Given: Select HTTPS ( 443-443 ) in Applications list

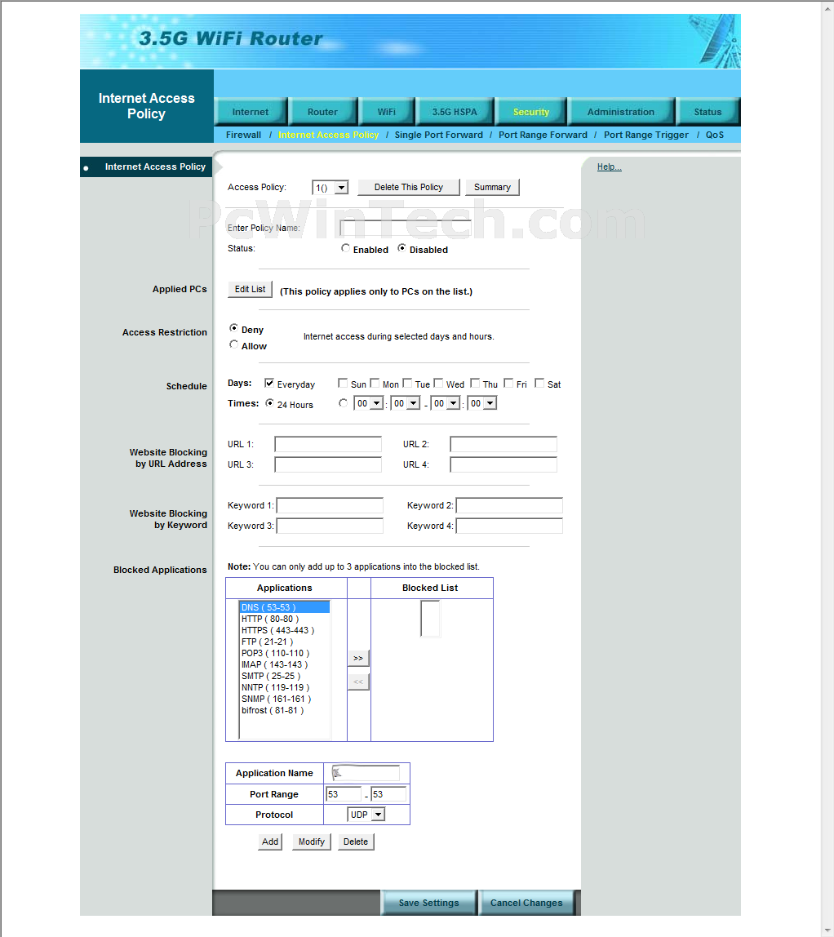Looking at the screenshot, I should [284, 630].
